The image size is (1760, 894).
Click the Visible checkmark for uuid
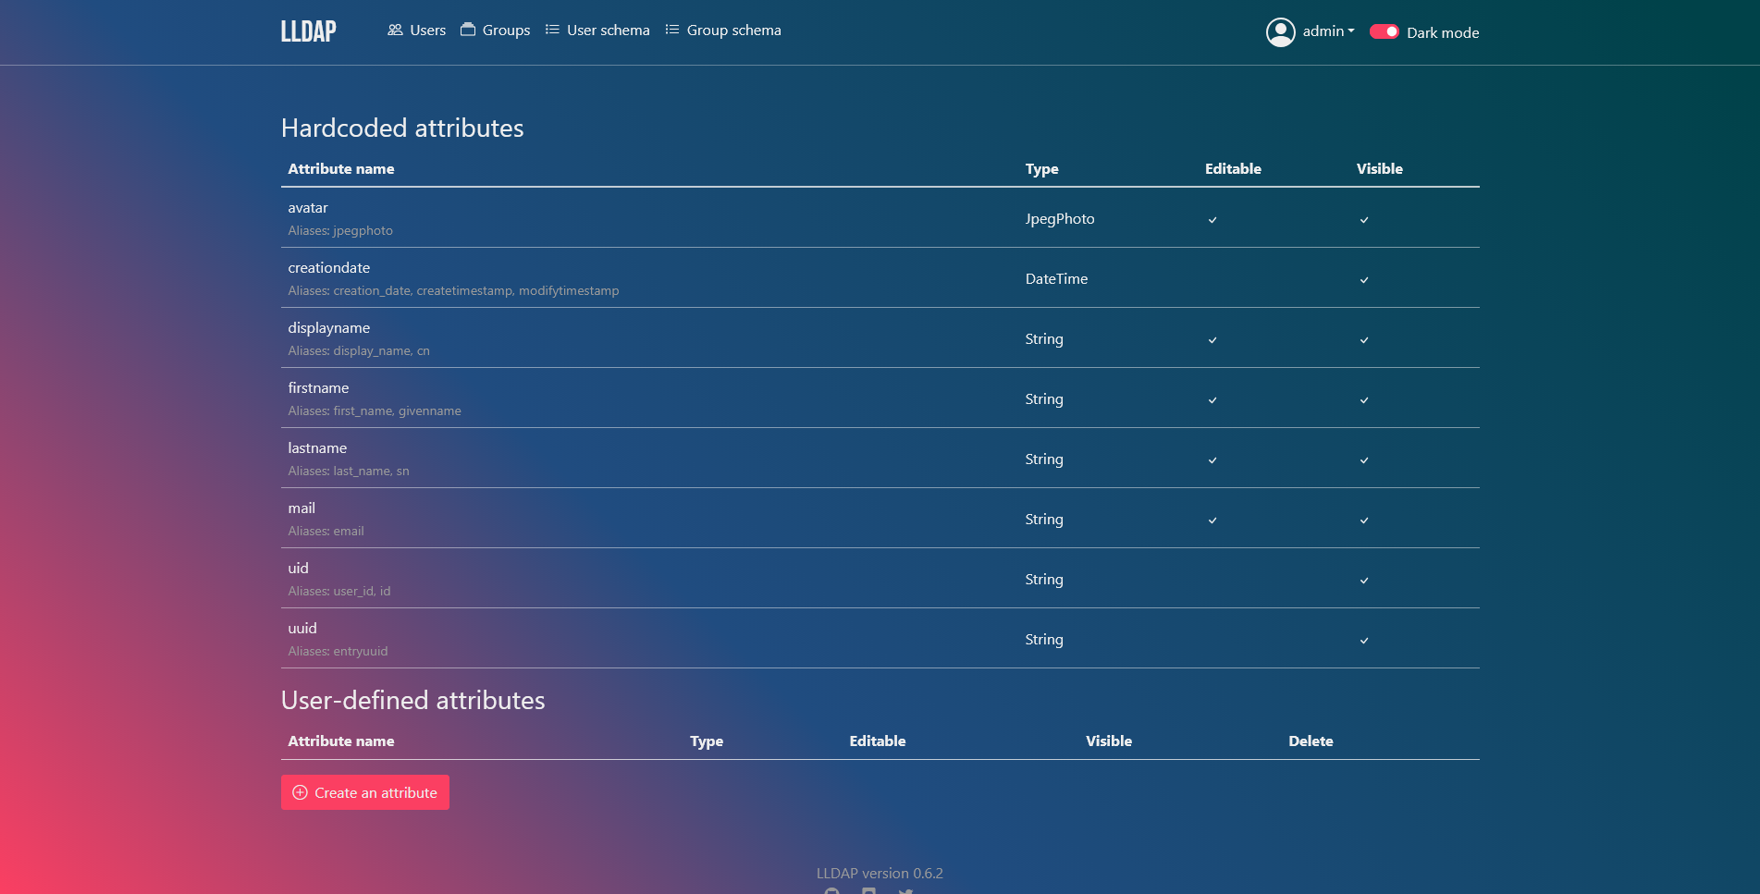coord(1364,641)
